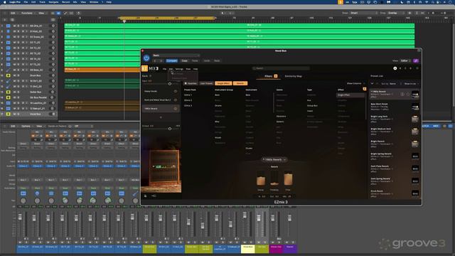
Task: Click the favorite icon on 1980s Reverb preset
Action: 407,95
